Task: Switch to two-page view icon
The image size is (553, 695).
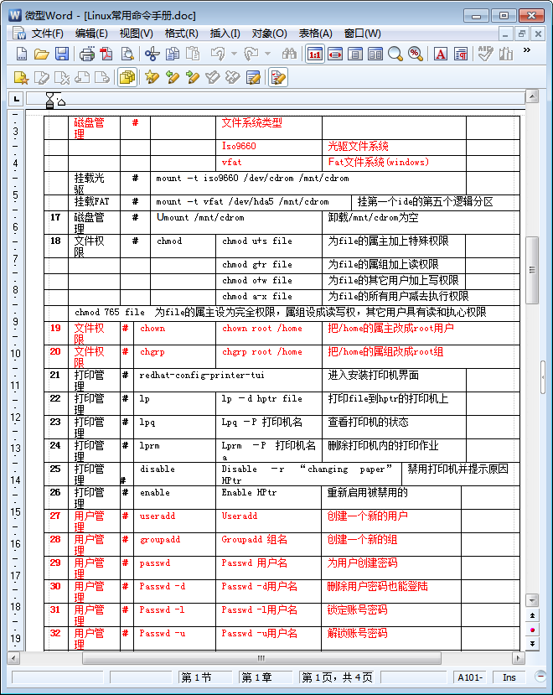Action: (375, 54)
